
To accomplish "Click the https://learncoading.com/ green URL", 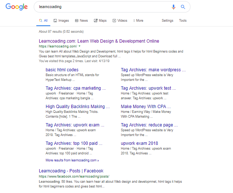I will [x=58, y=46].
